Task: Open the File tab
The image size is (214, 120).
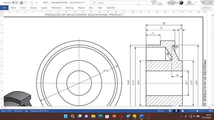Action: (4, 8)
